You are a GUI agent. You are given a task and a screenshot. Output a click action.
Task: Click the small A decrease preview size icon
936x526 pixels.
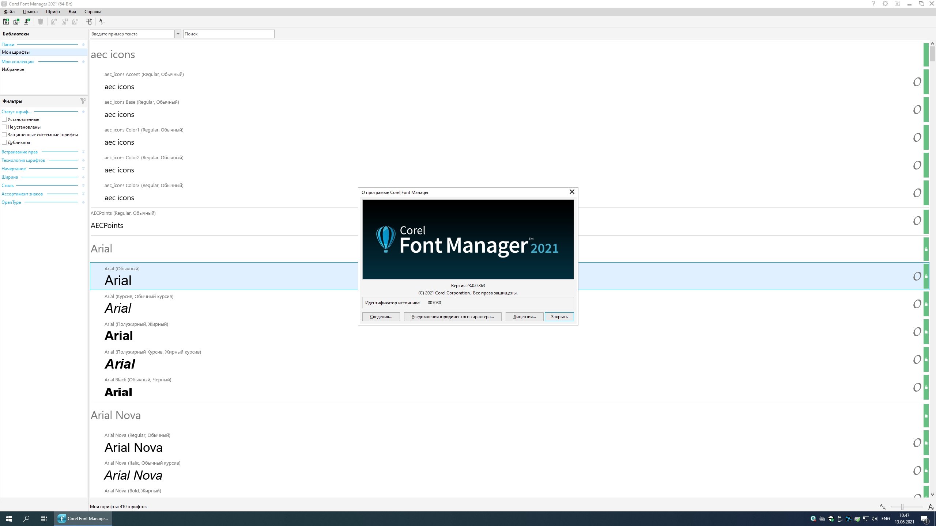pos(883,507)
